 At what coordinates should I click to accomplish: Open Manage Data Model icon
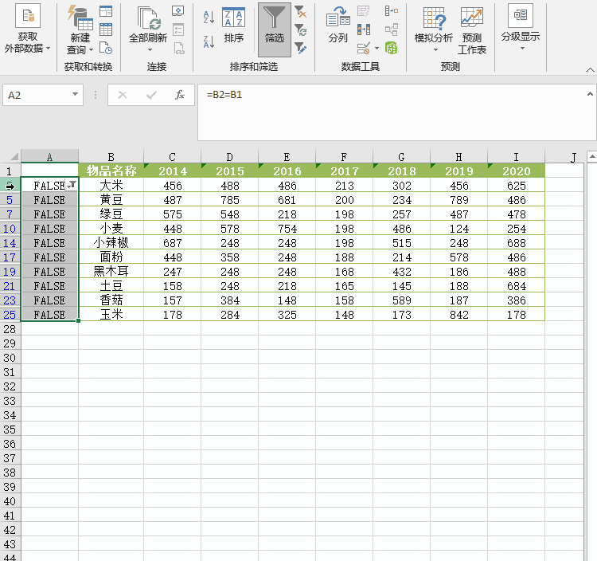[392, 48]
